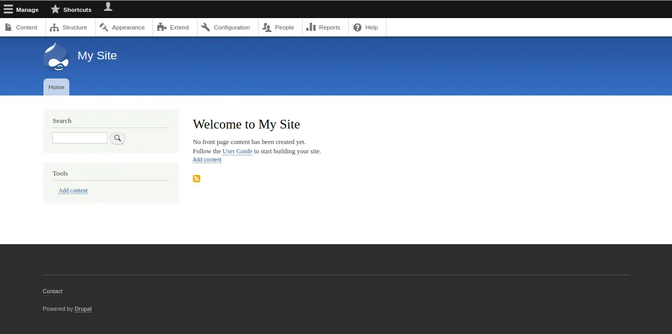Click the Drupal drop logo
This screenshot has width=672, height=334.
click(56, 57)
